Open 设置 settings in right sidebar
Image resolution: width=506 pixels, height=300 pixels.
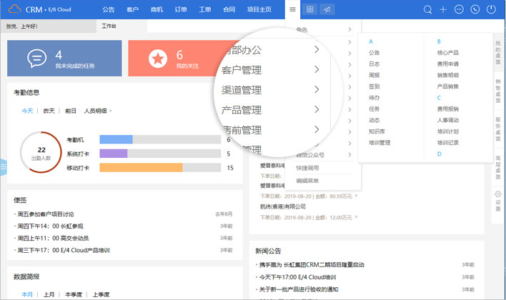[498, 201]
